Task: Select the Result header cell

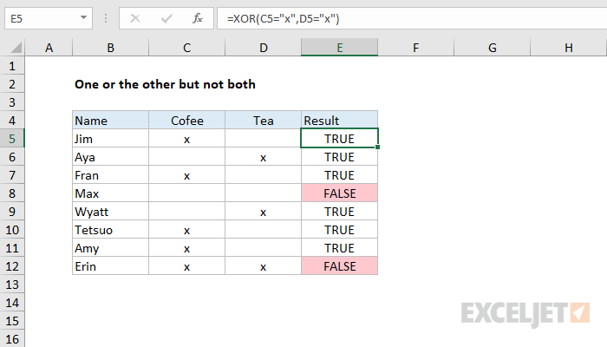Action: 340,121
